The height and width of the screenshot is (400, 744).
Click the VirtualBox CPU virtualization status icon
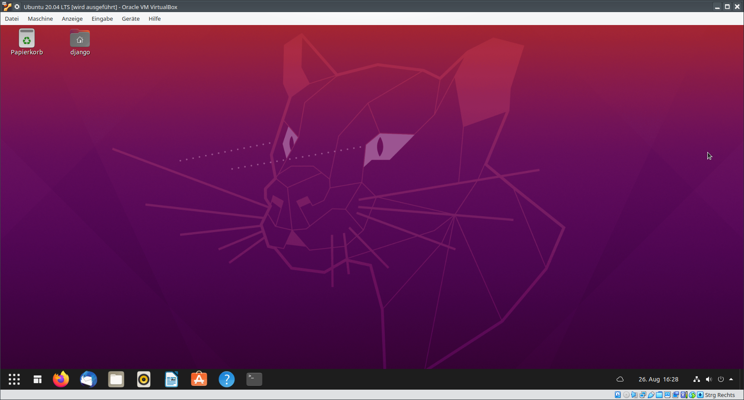click(x=684, y=395)
